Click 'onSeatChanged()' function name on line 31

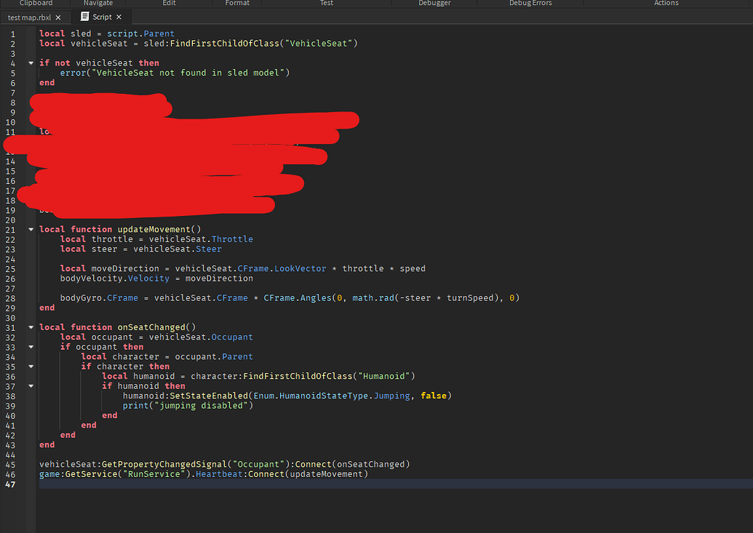click(x=156, y=327)
